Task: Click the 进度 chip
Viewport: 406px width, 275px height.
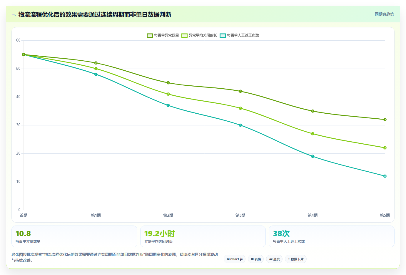Action: [275, 259]
